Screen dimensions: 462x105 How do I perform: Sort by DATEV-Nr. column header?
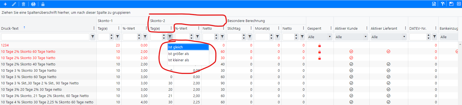tap(418, 29)
